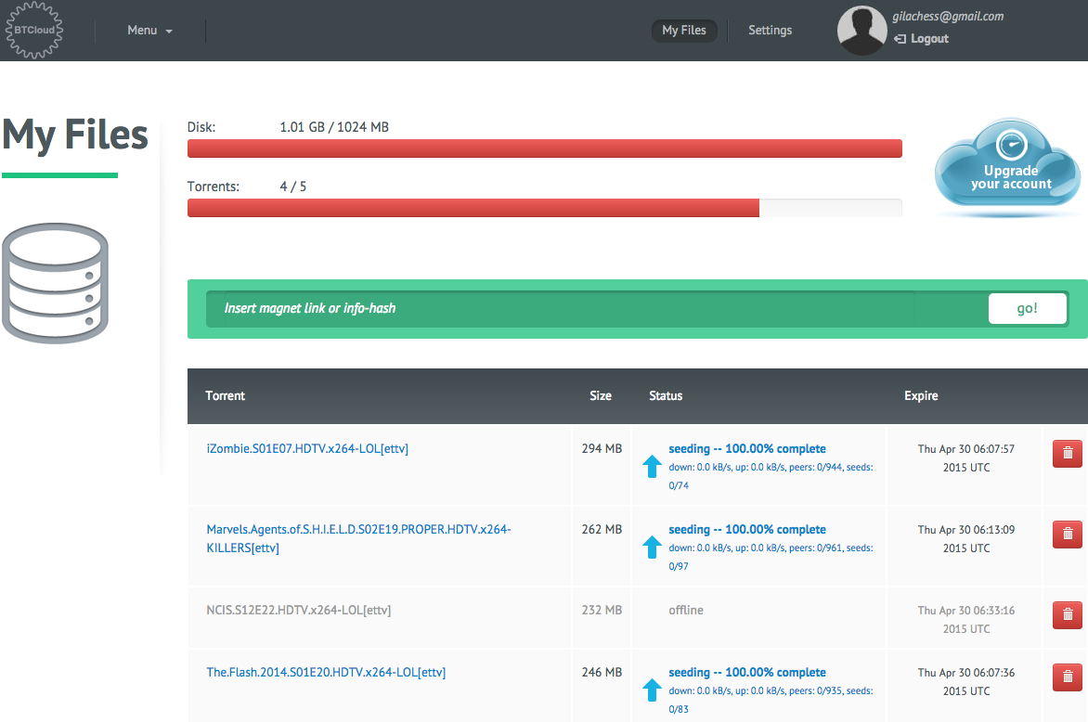Click the seeding arrow icon for The Flash
1088x722 pixels.
[652, 690]
